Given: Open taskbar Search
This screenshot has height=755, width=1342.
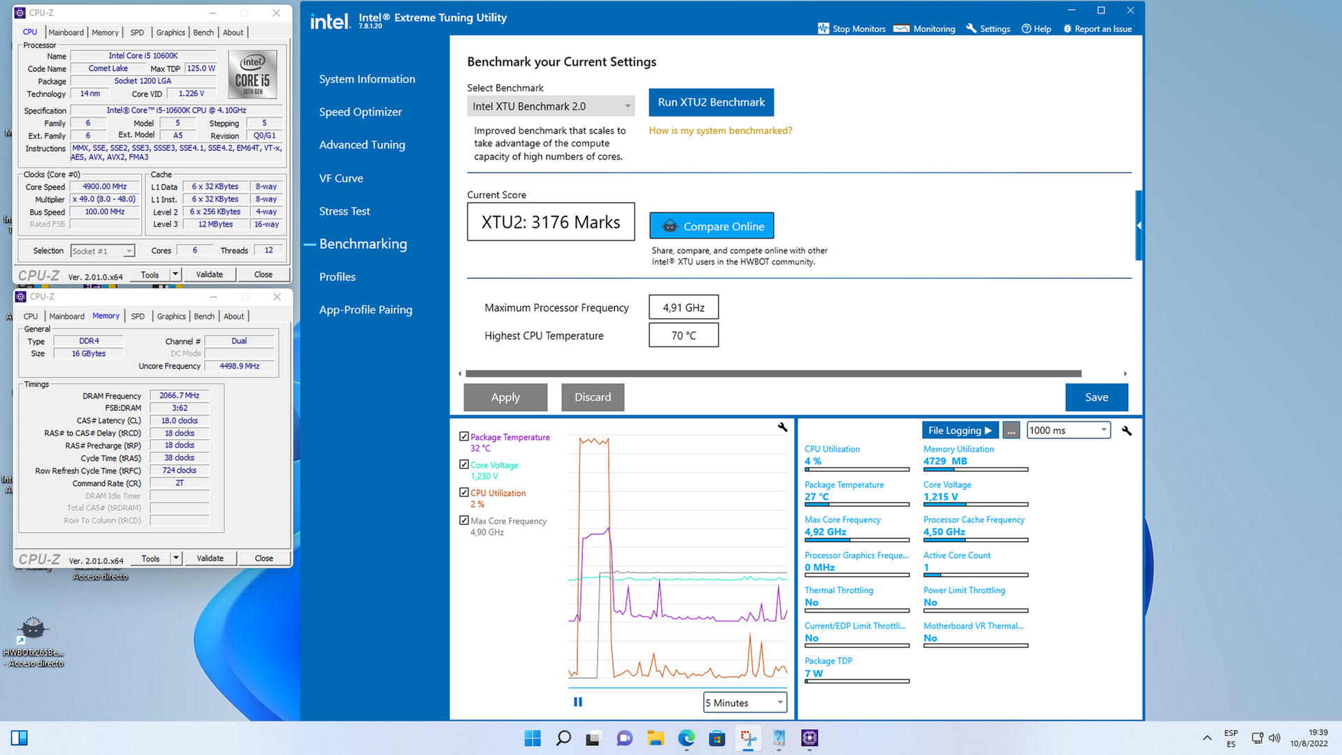Looking at the screenshot, I should (x=563, y=738).
